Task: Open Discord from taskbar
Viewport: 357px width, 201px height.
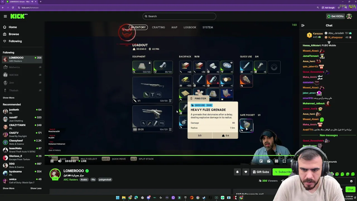Action: click(148, 198)
